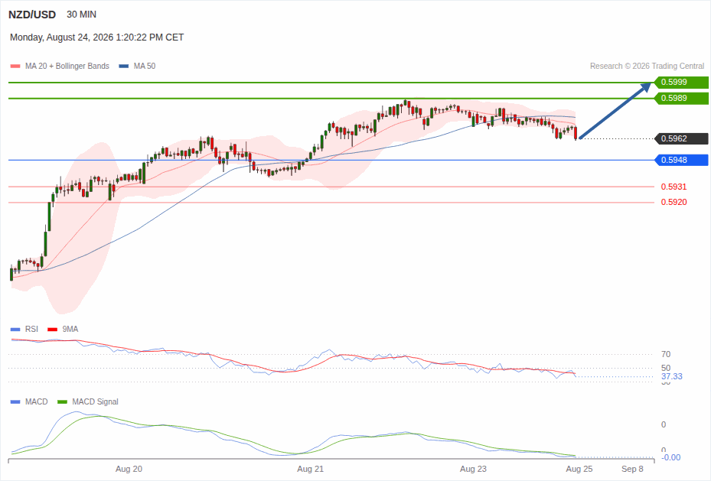Click the date and time stamp text

pyautogui.click(x=97, y=37)
